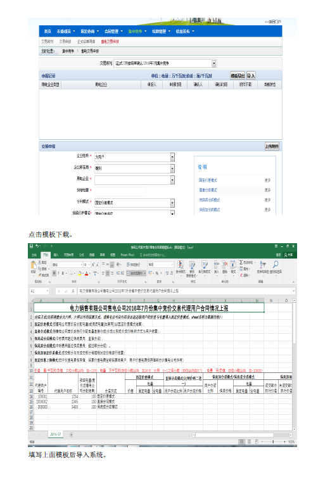The width and height of the screenshot is (330, 480).
Task: Open the trading sequence dropdown
Action: (x=214, y=63)
